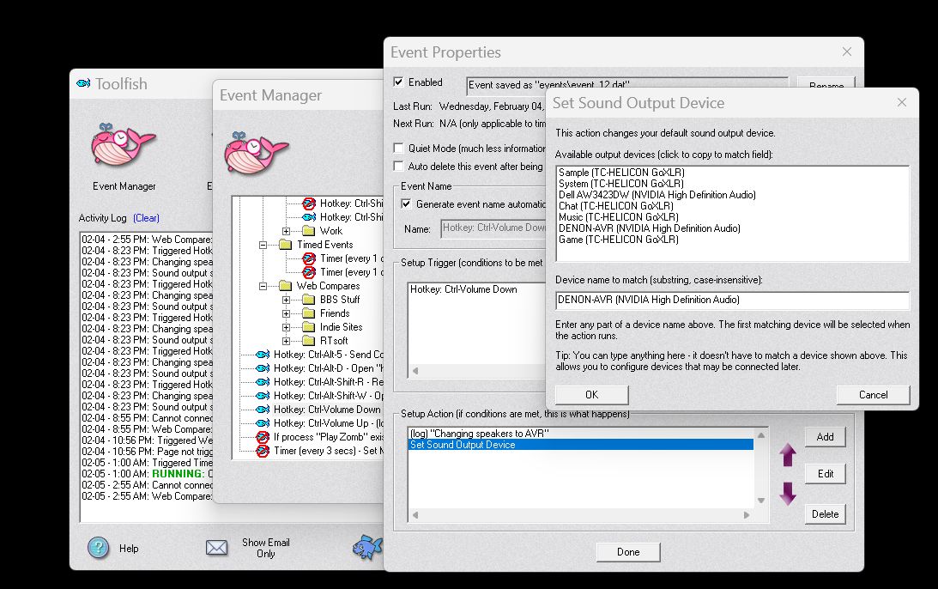Expand the BBS Stuff folder node
This screenshot has width=938, height=589.
286,300
